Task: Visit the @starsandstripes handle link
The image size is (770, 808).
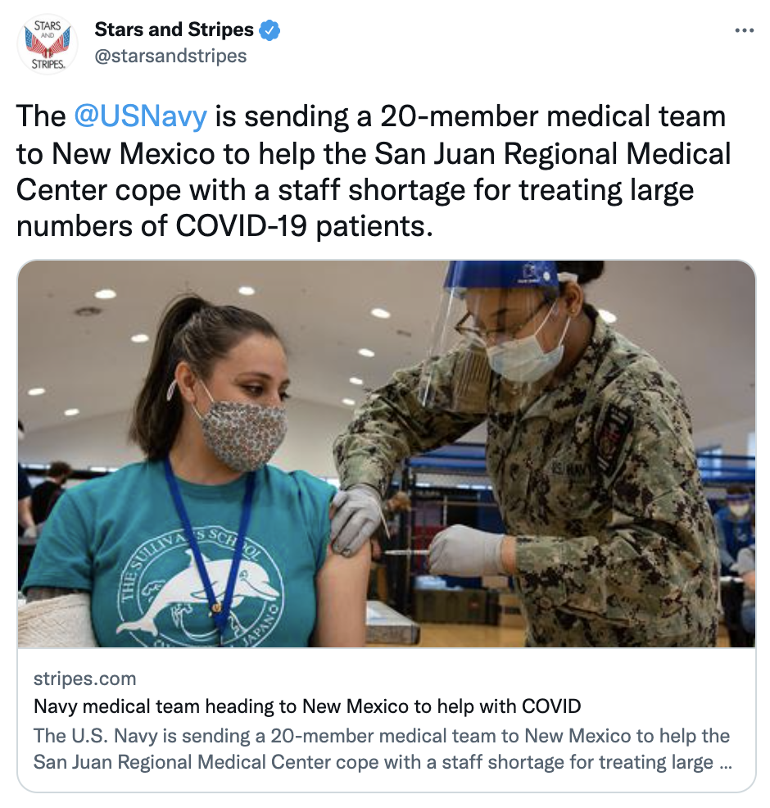Action: point(171,56)
